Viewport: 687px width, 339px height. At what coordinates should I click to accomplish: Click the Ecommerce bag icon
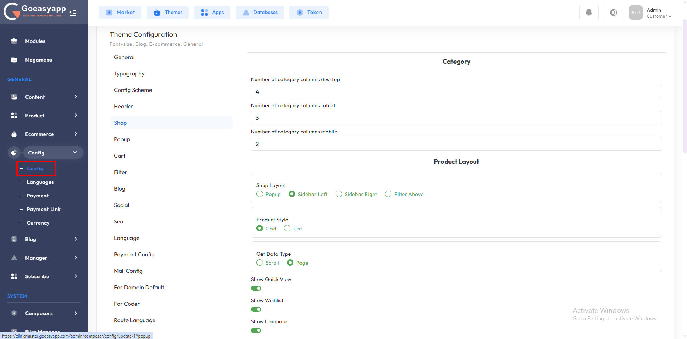coord(14,134)
